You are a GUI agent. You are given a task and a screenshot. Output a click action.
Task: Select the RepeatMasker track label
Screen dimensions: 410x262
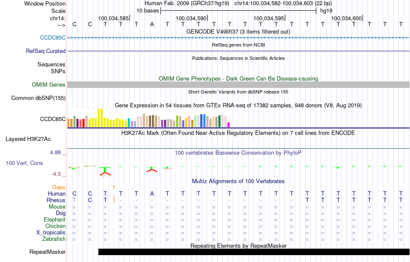47,252
